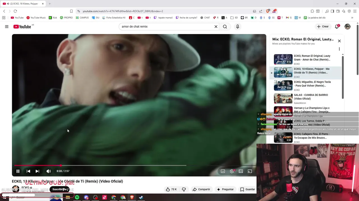Open the browser apps grid icon
359x201 pixels.
point(4,18)
